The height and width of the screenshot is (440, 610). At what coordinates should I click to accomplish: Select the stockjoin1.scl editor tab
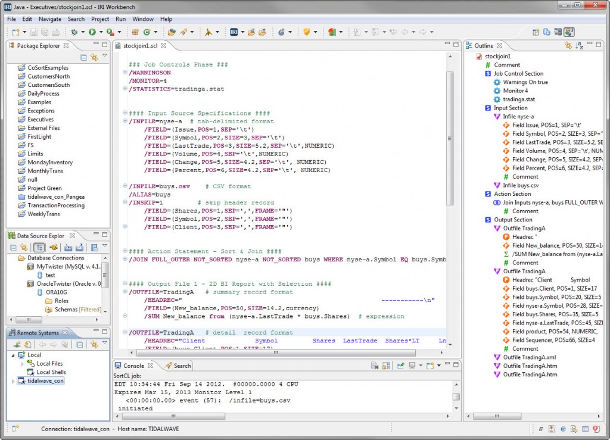[140, 46]
